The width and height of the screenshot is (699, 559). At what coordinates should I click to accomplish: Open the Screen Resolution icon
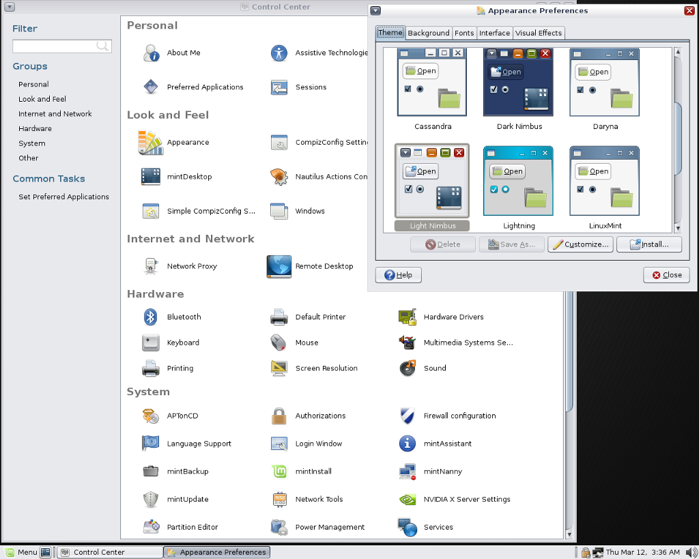coord(279,368)
